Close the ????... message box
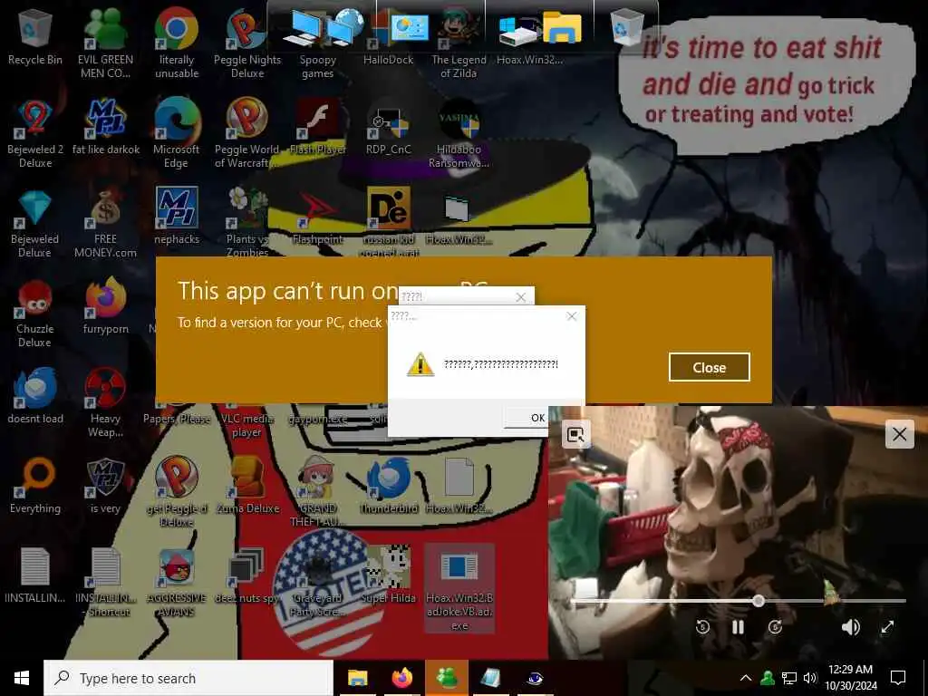Viewport: 928px width, 696px height. click(x=571, y=316)
